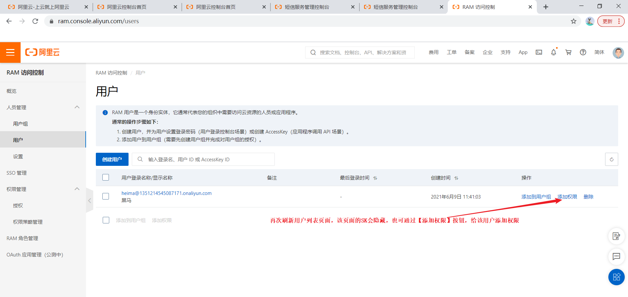Open the notifications bell
Viewport: 628px width, 297px height.
[553, 52]
